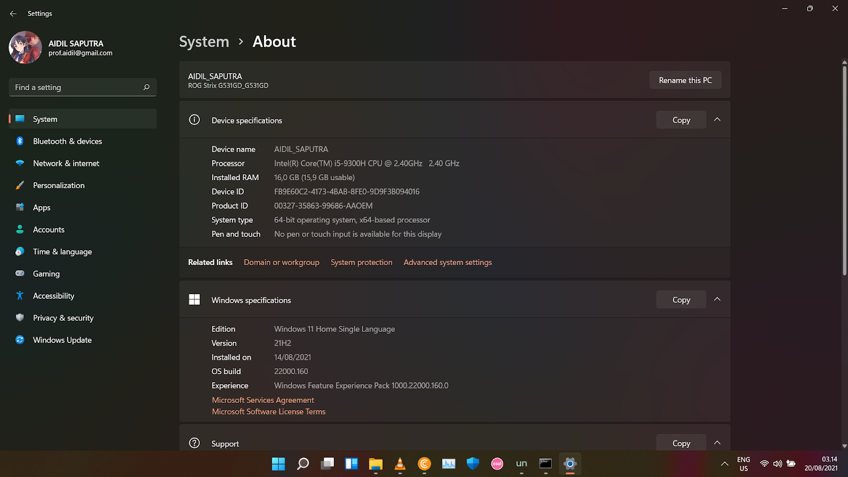This screenshot has height=477, width=848.
Task: Open Personalization settings
Action: point(83,185)
